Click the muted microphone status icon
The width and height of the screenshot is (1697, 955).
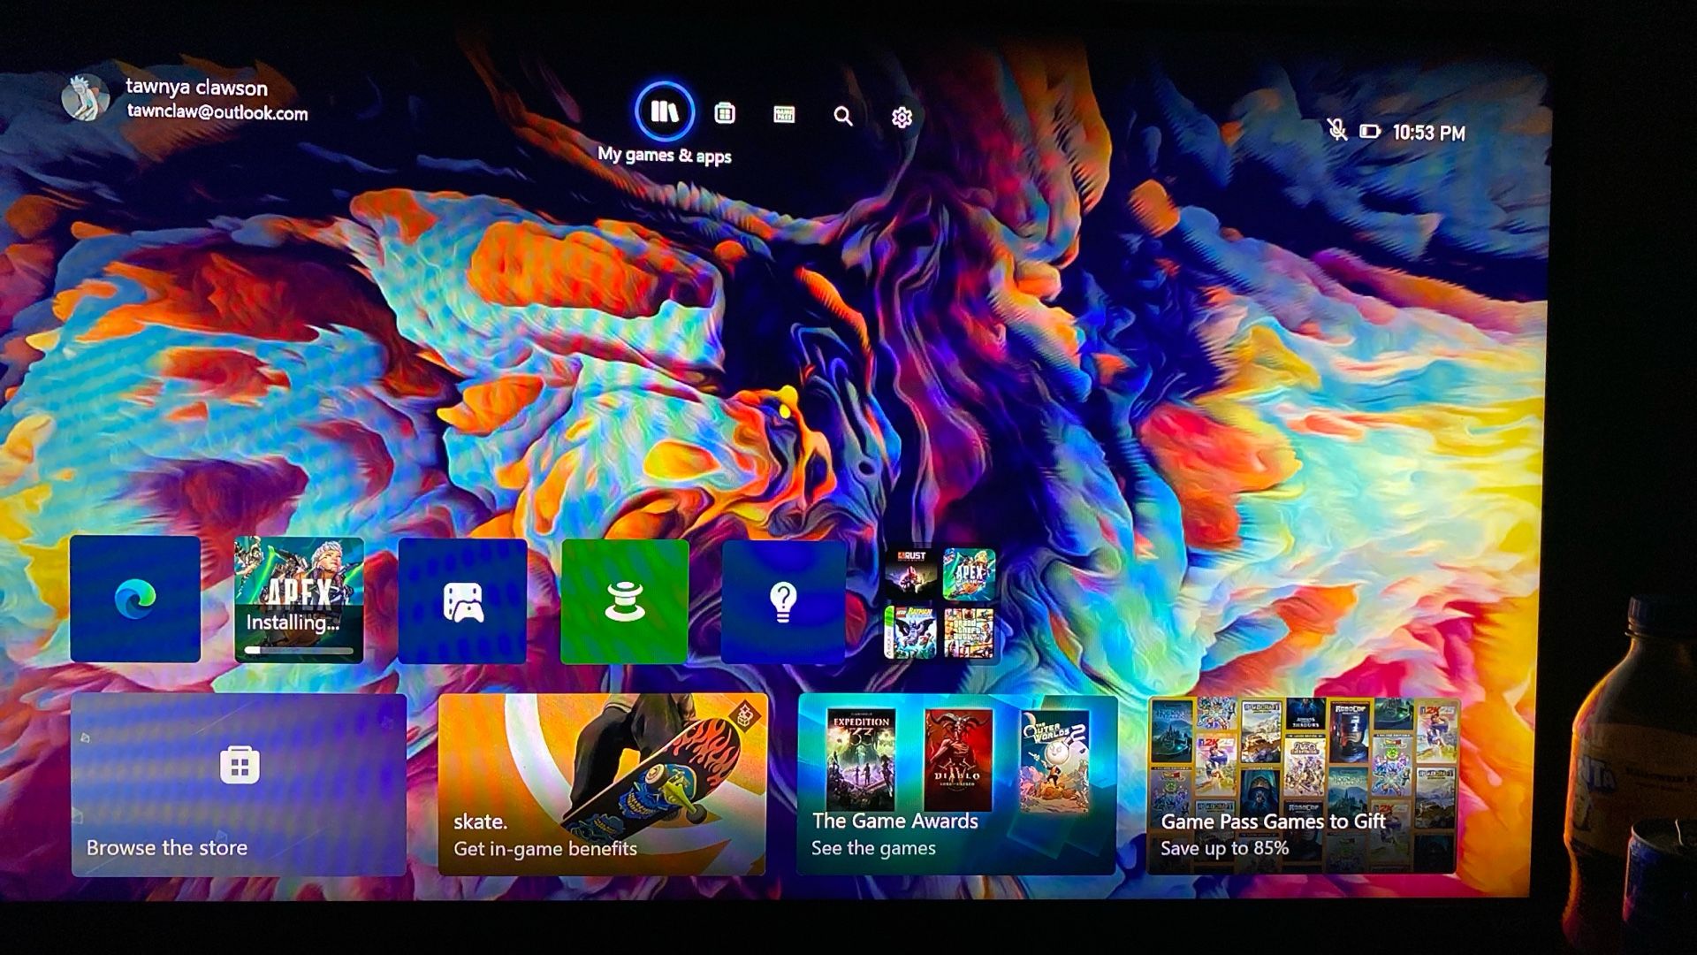(x=1337, y=131)
